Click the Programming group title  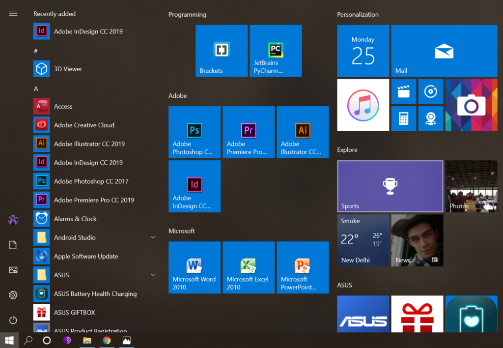[x=187, y=14]
